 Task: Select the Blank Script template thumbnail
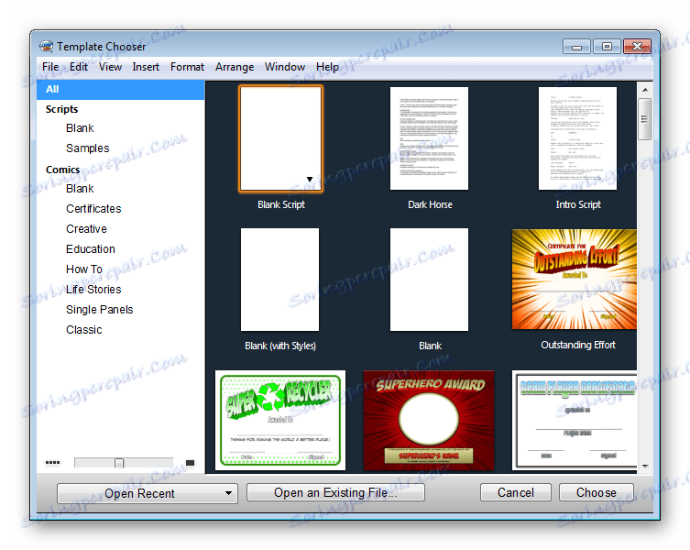point(280,138)
